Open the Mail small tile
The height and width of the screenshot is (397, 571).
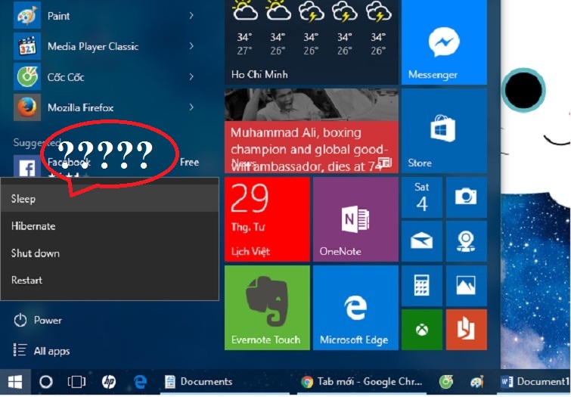pyautogui.click(x=421, y=241)
